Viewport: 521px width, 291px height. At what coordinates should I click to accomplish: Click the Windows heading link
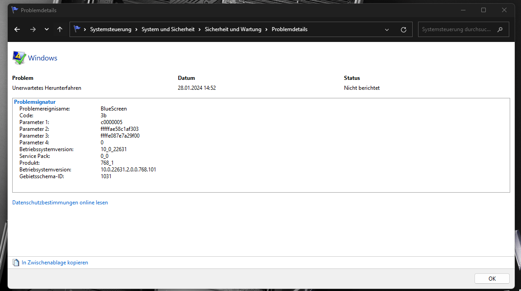[x=42, y=58]
